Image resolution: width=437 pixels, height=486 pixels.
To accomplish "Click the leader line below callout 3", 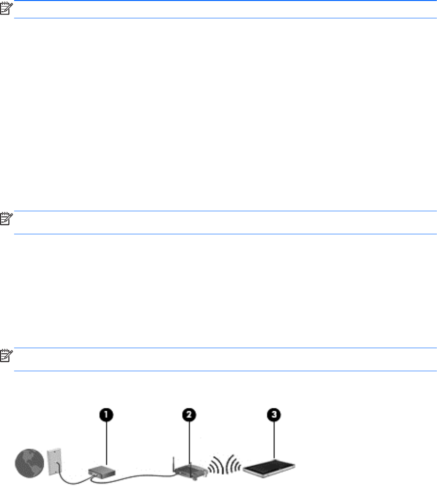I will coord(274,440).
